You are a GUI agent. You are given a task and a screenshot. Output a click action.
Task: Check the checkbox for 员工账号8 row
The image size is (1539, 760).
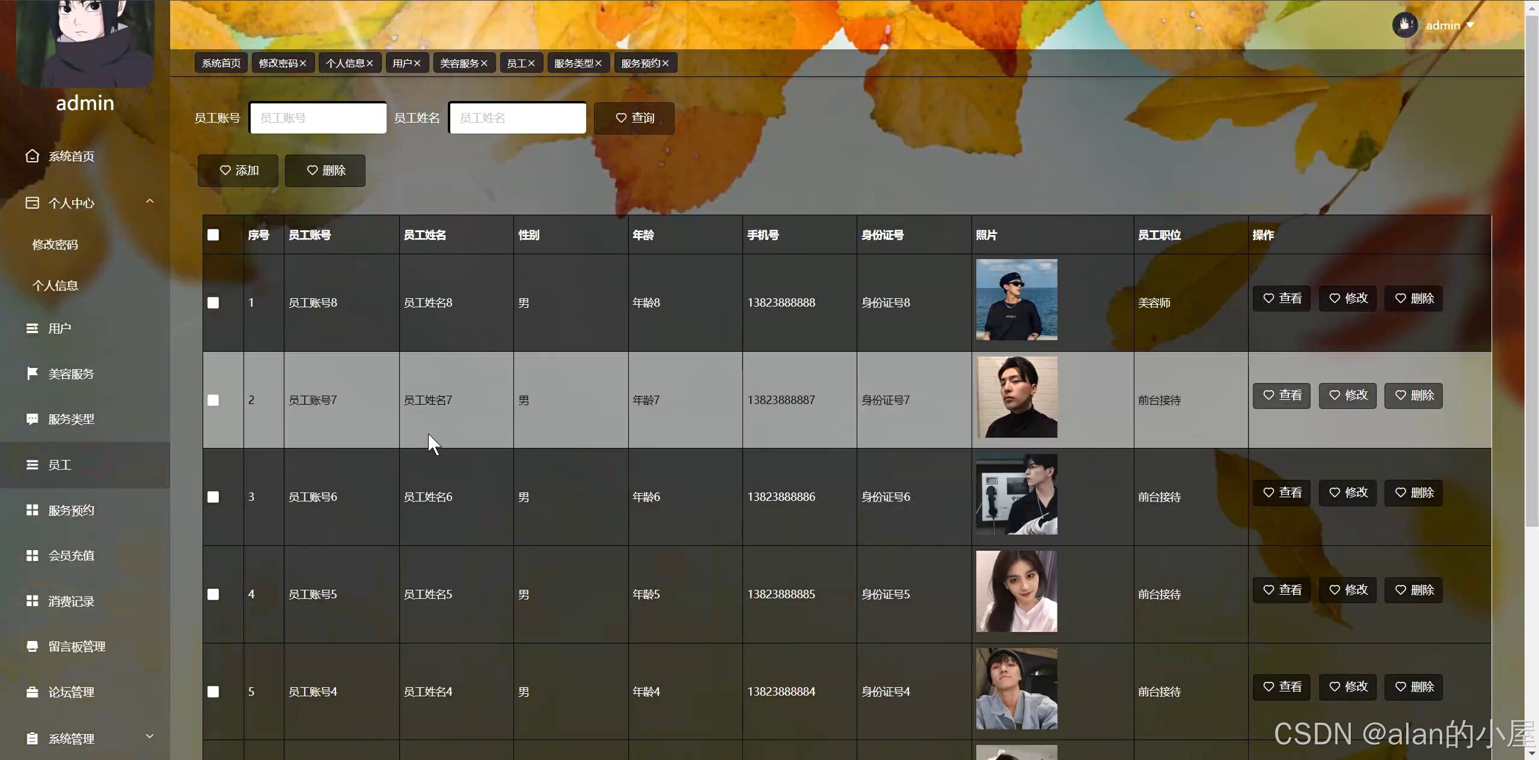tap(213, 302)
